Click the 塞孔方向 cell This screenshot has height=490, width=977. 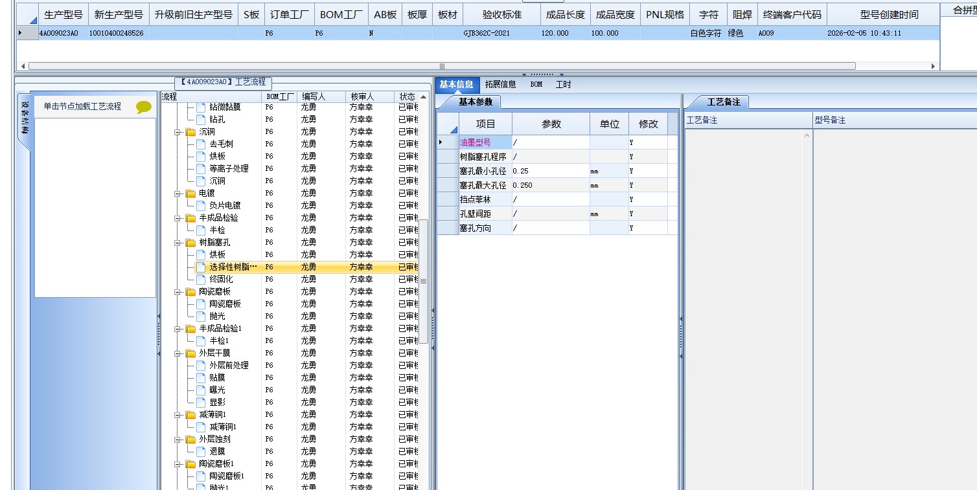(x=485, y=228)
